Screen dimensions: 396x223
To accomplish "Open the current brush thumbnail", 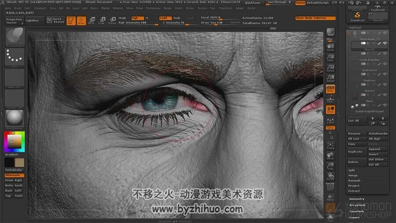I will point(15,37).
